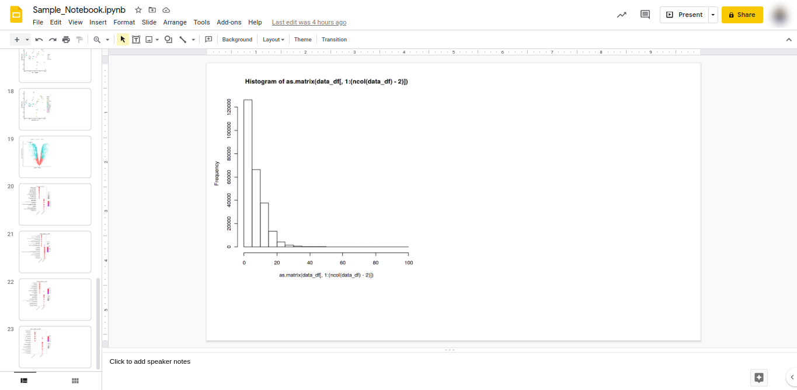
Task: Select the shape tool
Action: pos(168,39)
